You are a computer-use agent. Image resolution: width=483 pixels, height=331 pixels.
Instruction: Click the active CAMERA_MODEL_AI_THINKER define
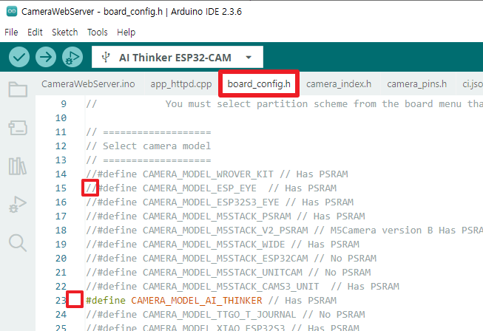point(174,300)
